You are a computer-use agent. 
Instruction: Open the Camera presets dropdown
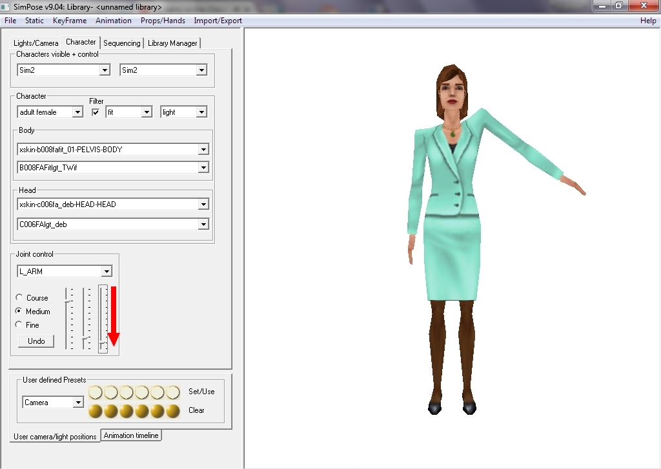[78, 403]
